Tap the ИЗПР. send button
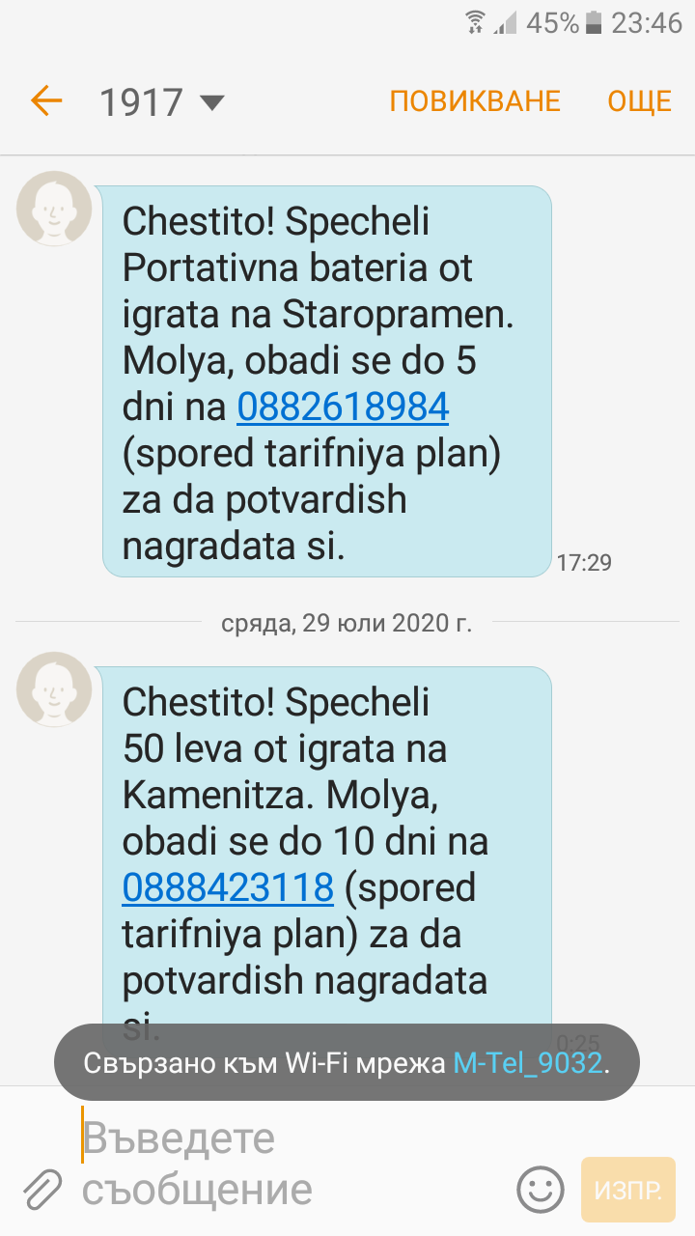 [628, 1189]
